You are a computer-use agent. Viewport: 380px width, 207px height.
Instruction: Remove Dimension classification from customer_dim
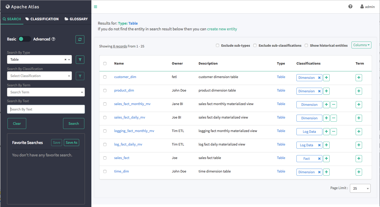(319, 78)
